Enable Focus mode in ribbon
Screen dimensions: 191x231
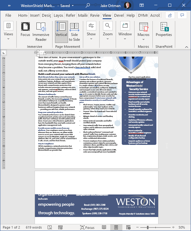pyautogui.click(x=25, y=29)
